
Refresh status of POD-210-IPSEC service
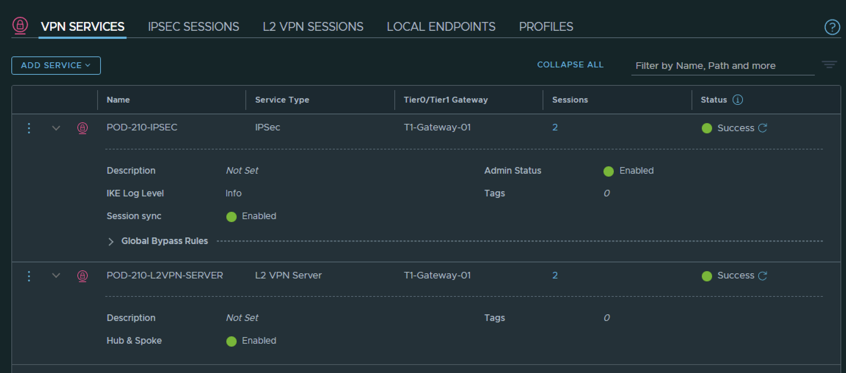[x=763, y=128]
